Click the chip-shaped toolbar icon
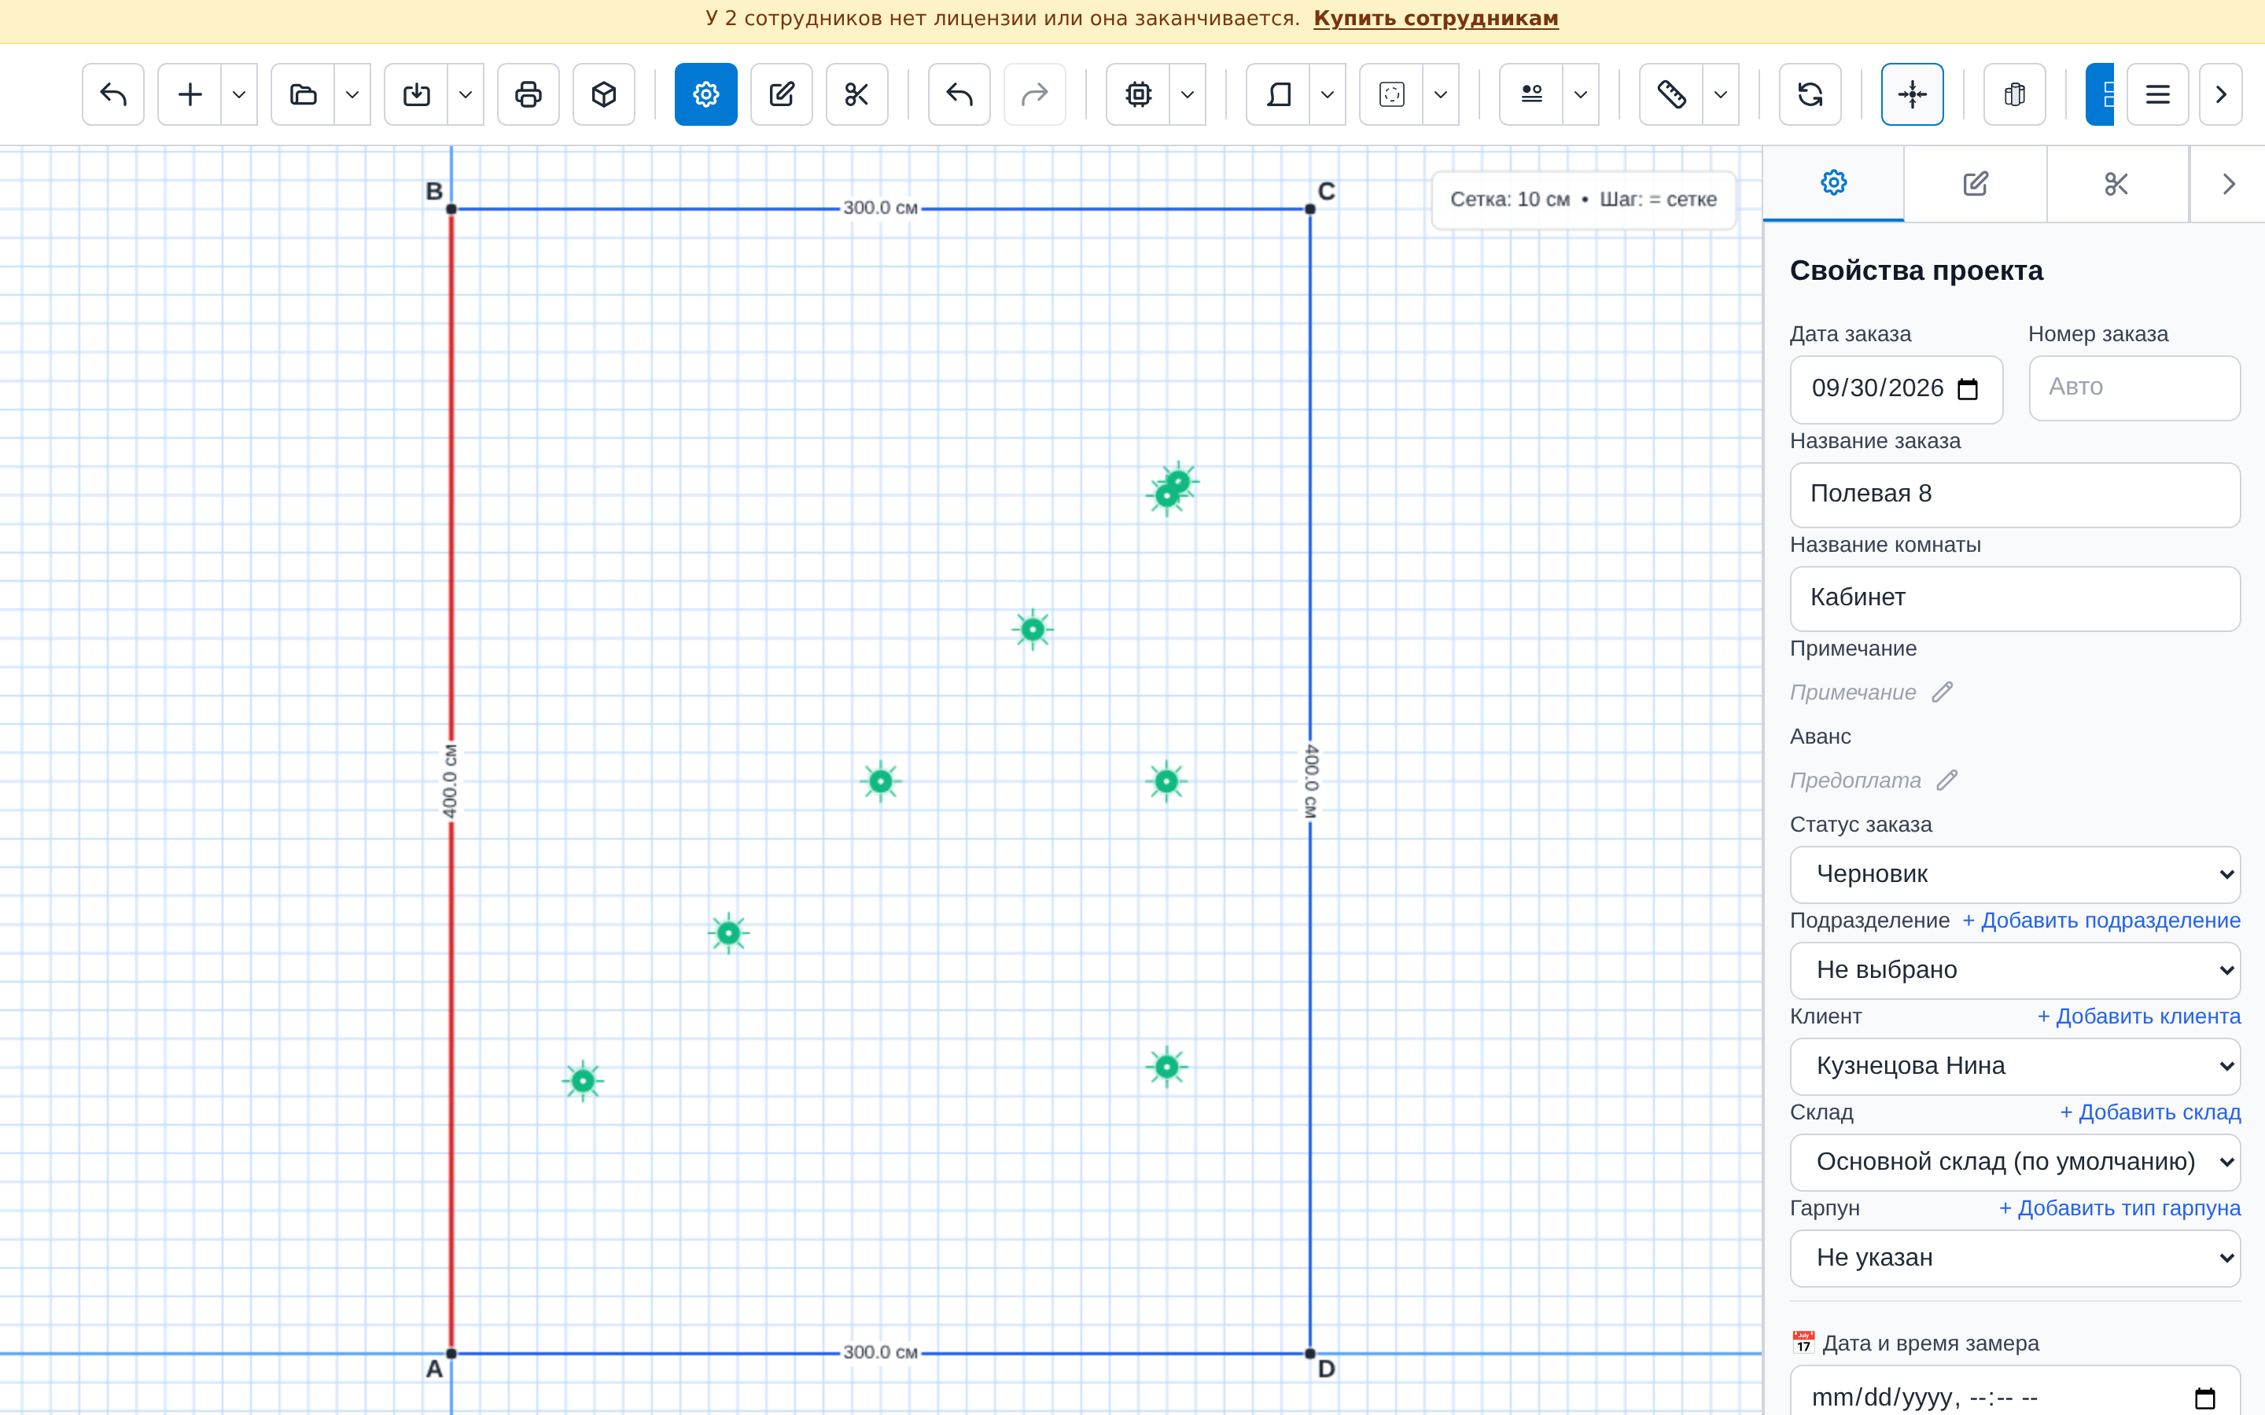Viewport: 2265px width, 1415px height. tap(1138, 94)
